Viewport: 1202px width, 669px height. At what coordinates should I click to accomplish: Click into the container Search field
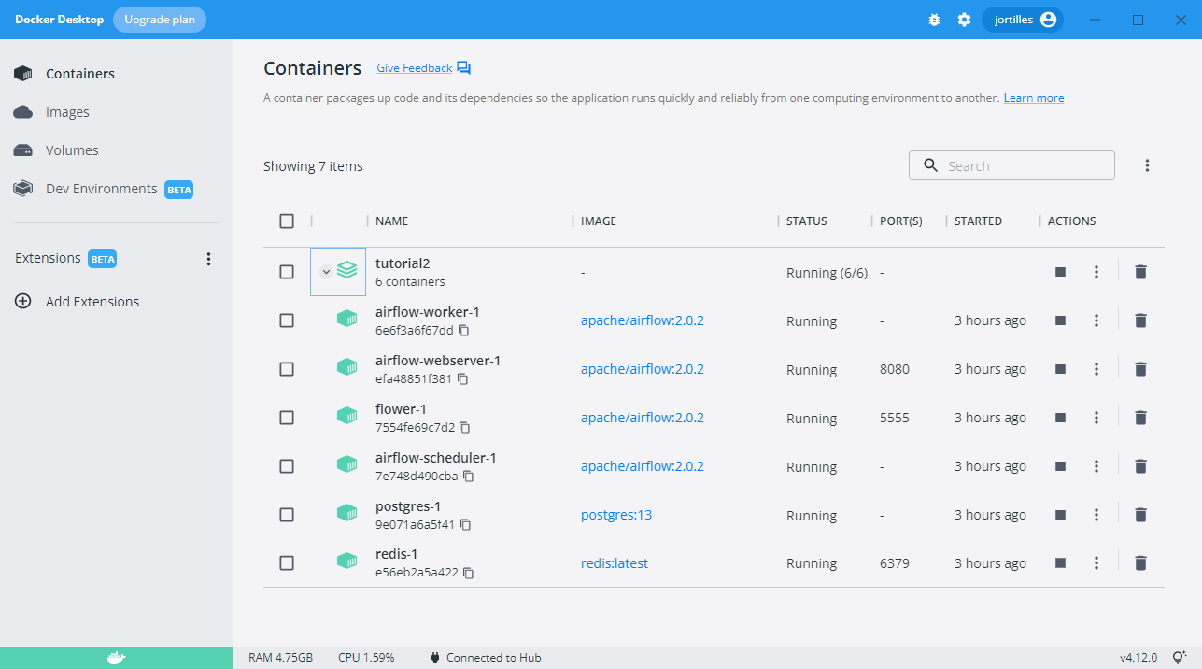click(x=1011, y=165)
